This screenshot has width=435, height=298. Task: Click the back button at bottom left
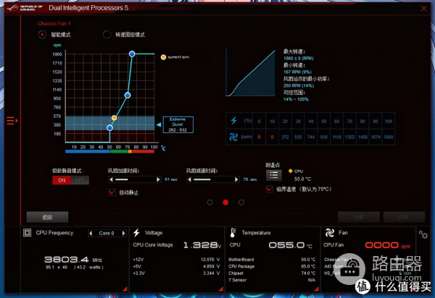pos(47,217)
